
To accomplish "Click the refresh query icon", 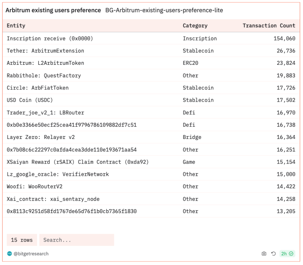I will (x=273, y=254).
